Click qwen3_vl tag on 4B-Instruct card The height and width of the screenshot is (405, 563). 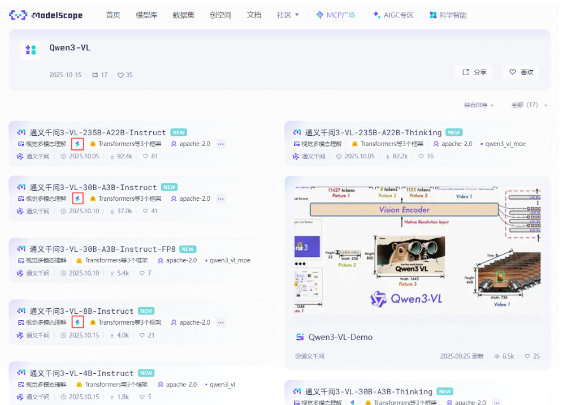coord(220,385)
